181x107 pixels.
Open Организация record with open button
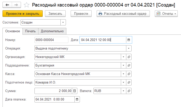click(x=129, y=57)
